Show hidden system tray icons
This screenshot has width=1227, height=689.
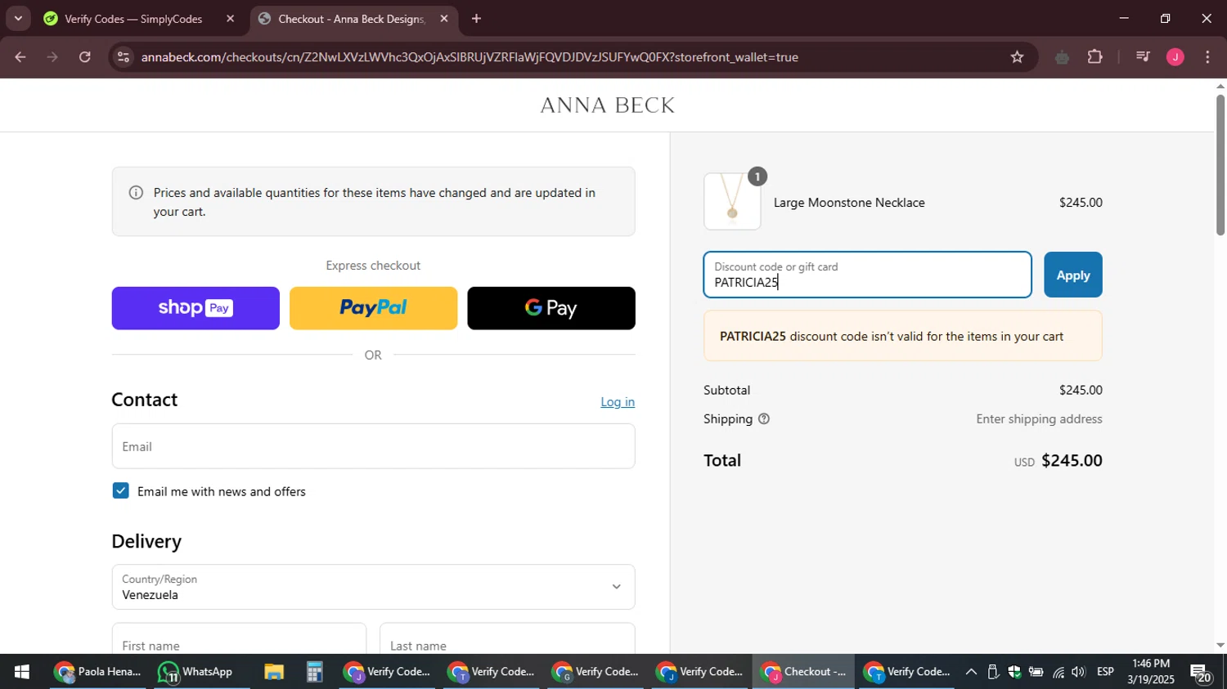pos(971,672)
